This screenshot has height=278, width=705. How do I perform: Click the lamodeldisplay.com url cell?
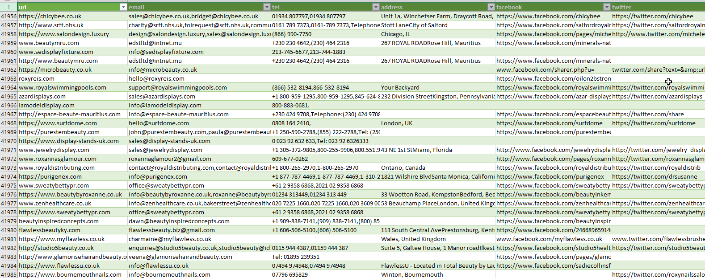[72, 105]
